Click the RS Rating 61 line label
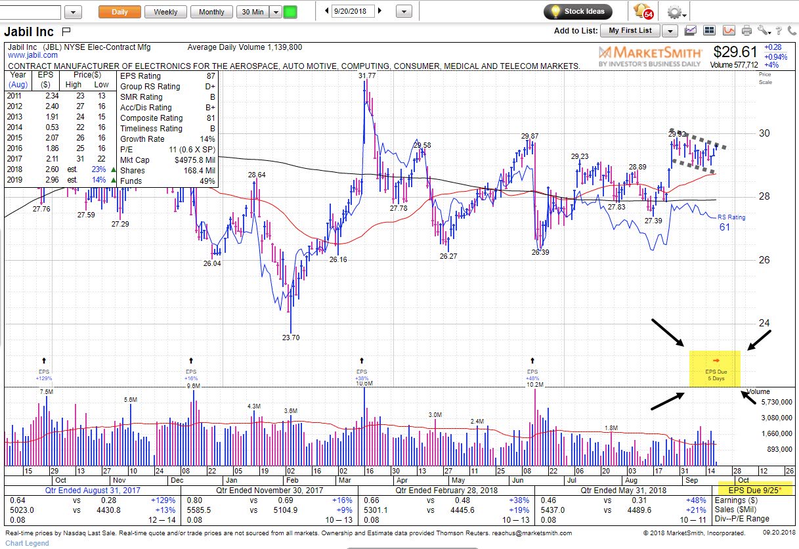 pos(731,222)
